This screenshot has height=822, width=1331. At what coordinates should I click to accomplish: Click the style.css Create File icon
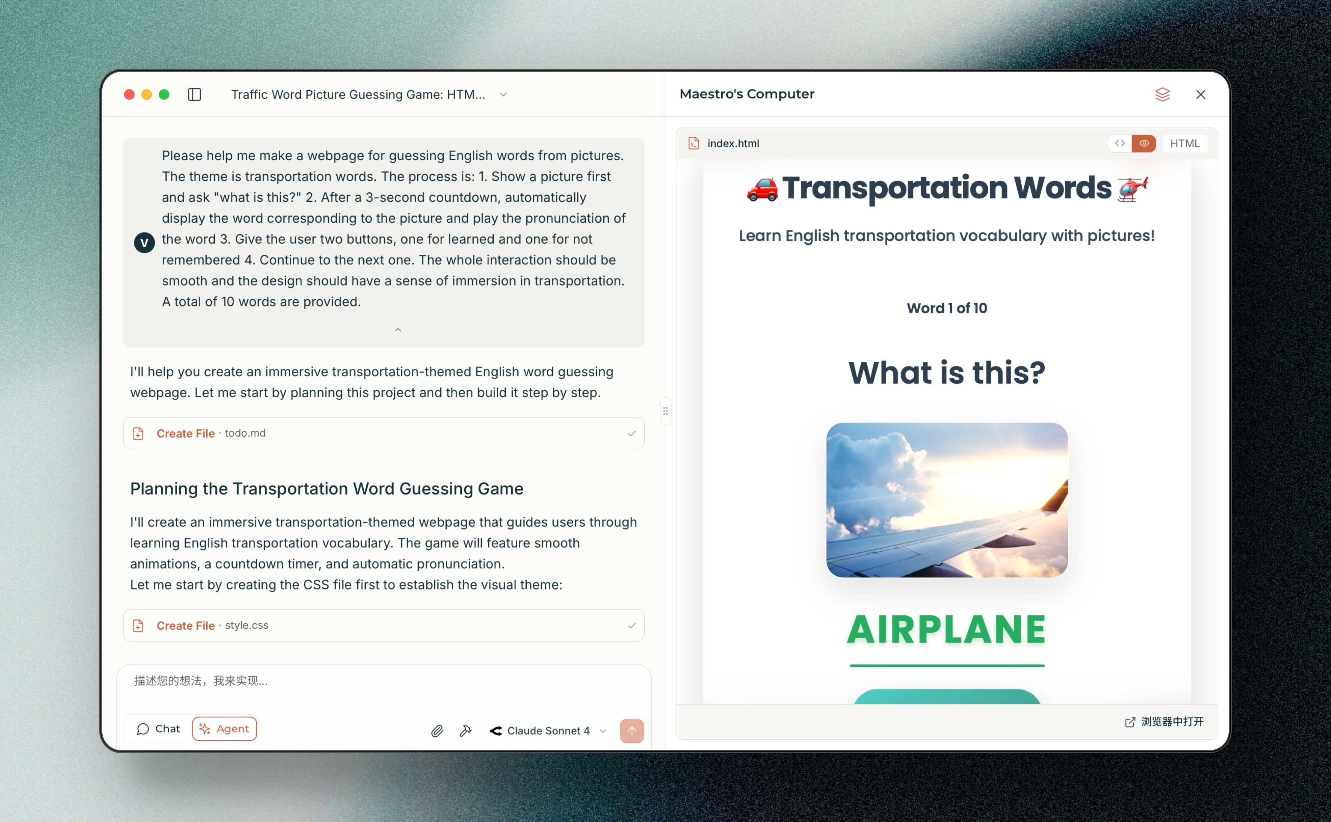[x=138, y=625]
